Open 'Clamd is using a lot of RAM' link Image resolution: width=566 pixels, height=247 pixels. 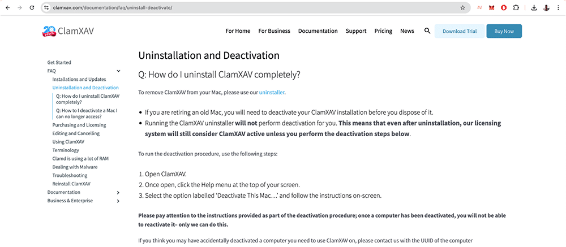80,159
